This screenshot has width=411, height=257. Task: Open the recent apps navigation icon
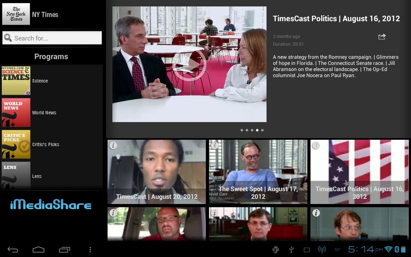pos(65,250)
